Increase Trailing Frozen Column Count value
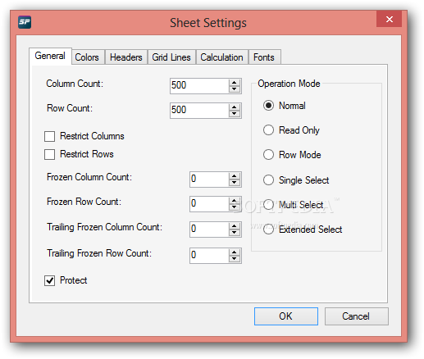The height and width of the screenshot is (359, 424). point(234,225)
